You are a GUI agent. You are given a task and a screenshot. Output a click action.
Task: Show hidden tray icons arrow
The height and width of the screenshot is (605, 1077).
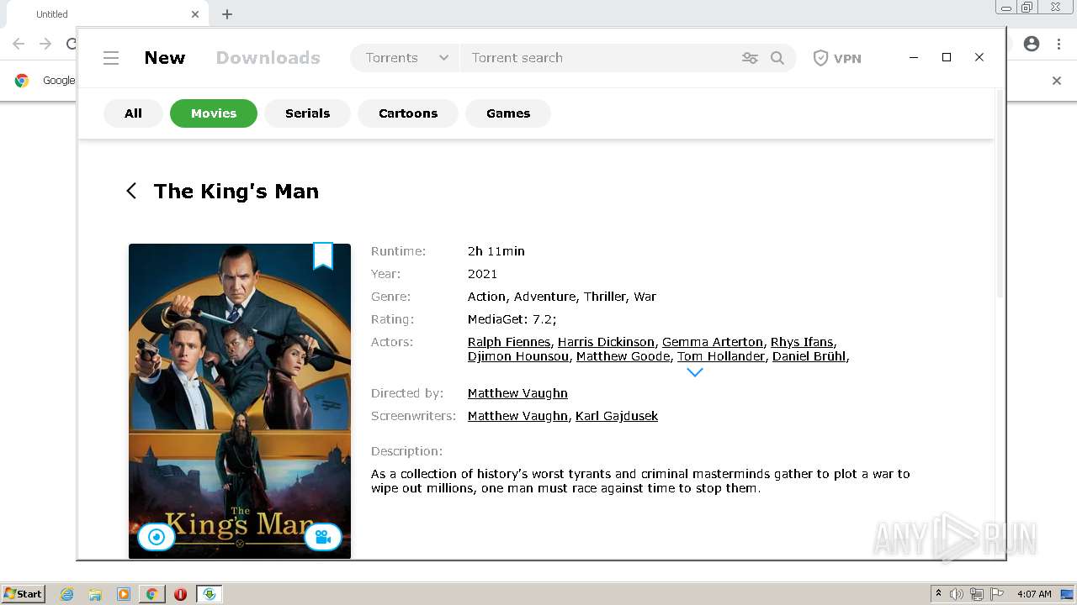[x=938, y=594]
